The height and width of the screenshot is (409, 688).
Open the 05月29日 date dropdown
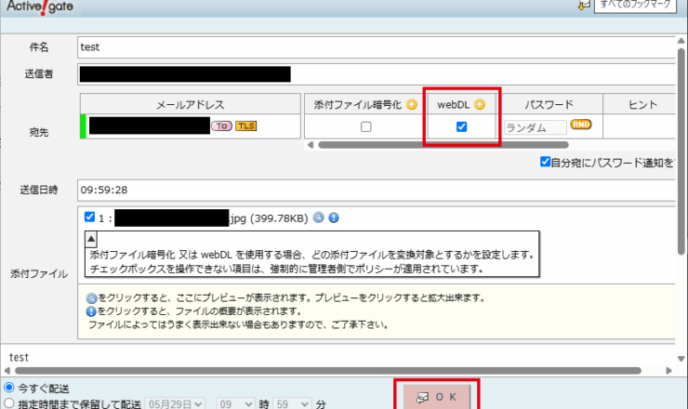coord(175,403)
